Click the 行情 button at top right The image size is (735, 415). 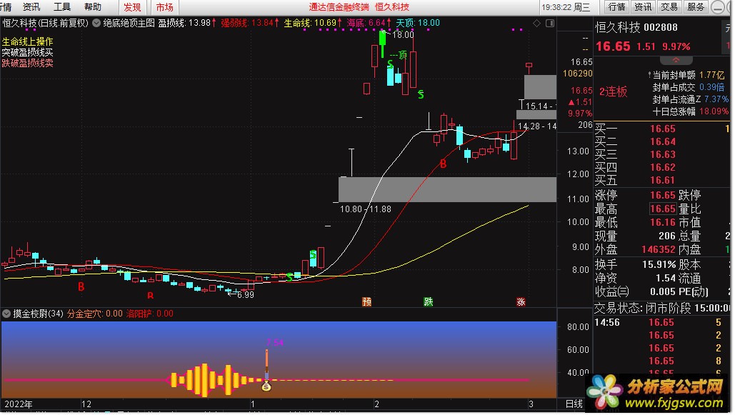[x=617, y=7]
